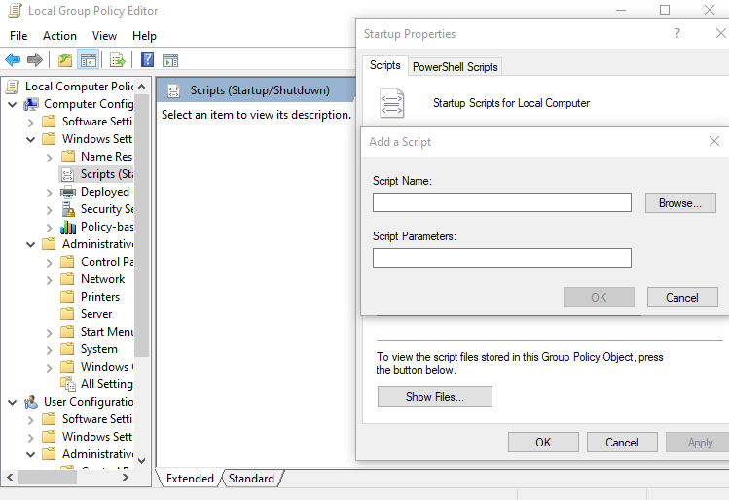Click the Browse... button

[x=680, y=203]
